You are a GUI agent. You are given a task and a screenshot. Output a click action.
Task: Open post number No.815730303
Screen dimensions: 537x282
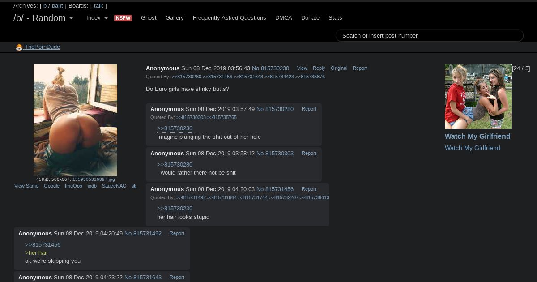tap(275, 154)
